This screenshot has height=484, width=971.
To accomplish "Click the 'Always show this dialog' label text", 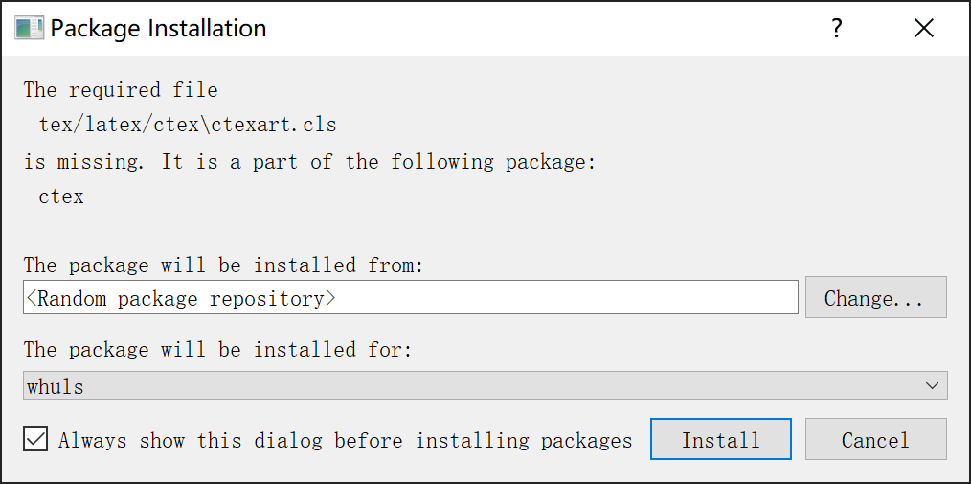I will (x=345, y=441).
